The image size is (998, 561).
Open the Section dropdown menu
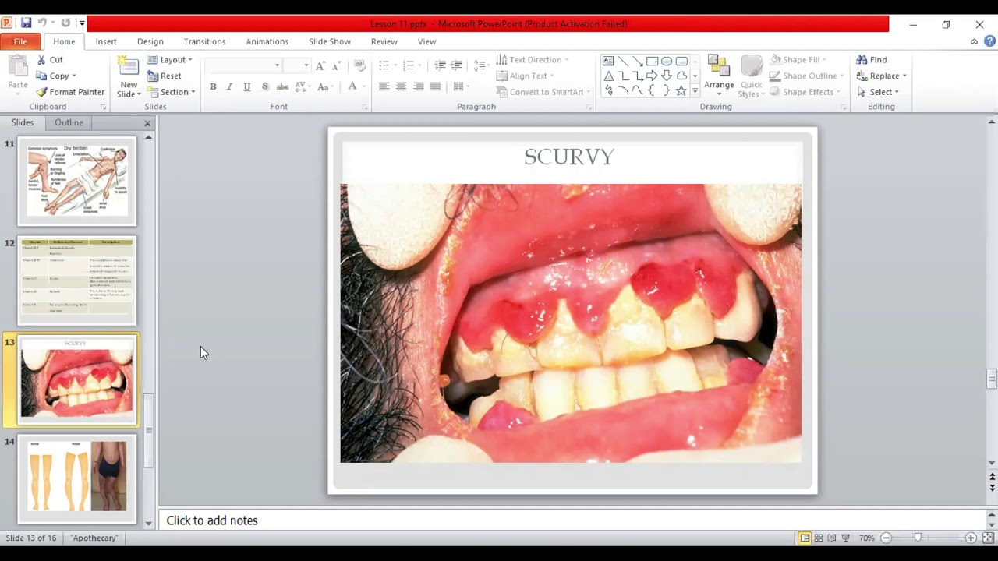pos(172,92)
